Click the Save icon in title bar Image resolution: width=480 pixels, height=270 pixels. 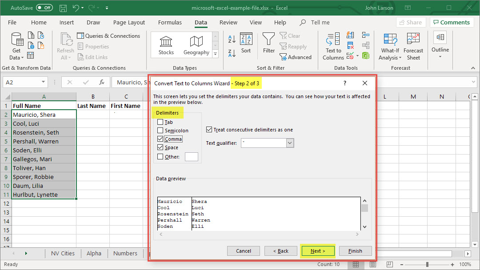coord(63,8)
